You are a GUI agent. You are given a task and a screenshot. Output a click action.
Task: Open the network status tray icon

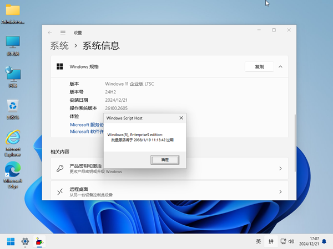coord(283,241)
